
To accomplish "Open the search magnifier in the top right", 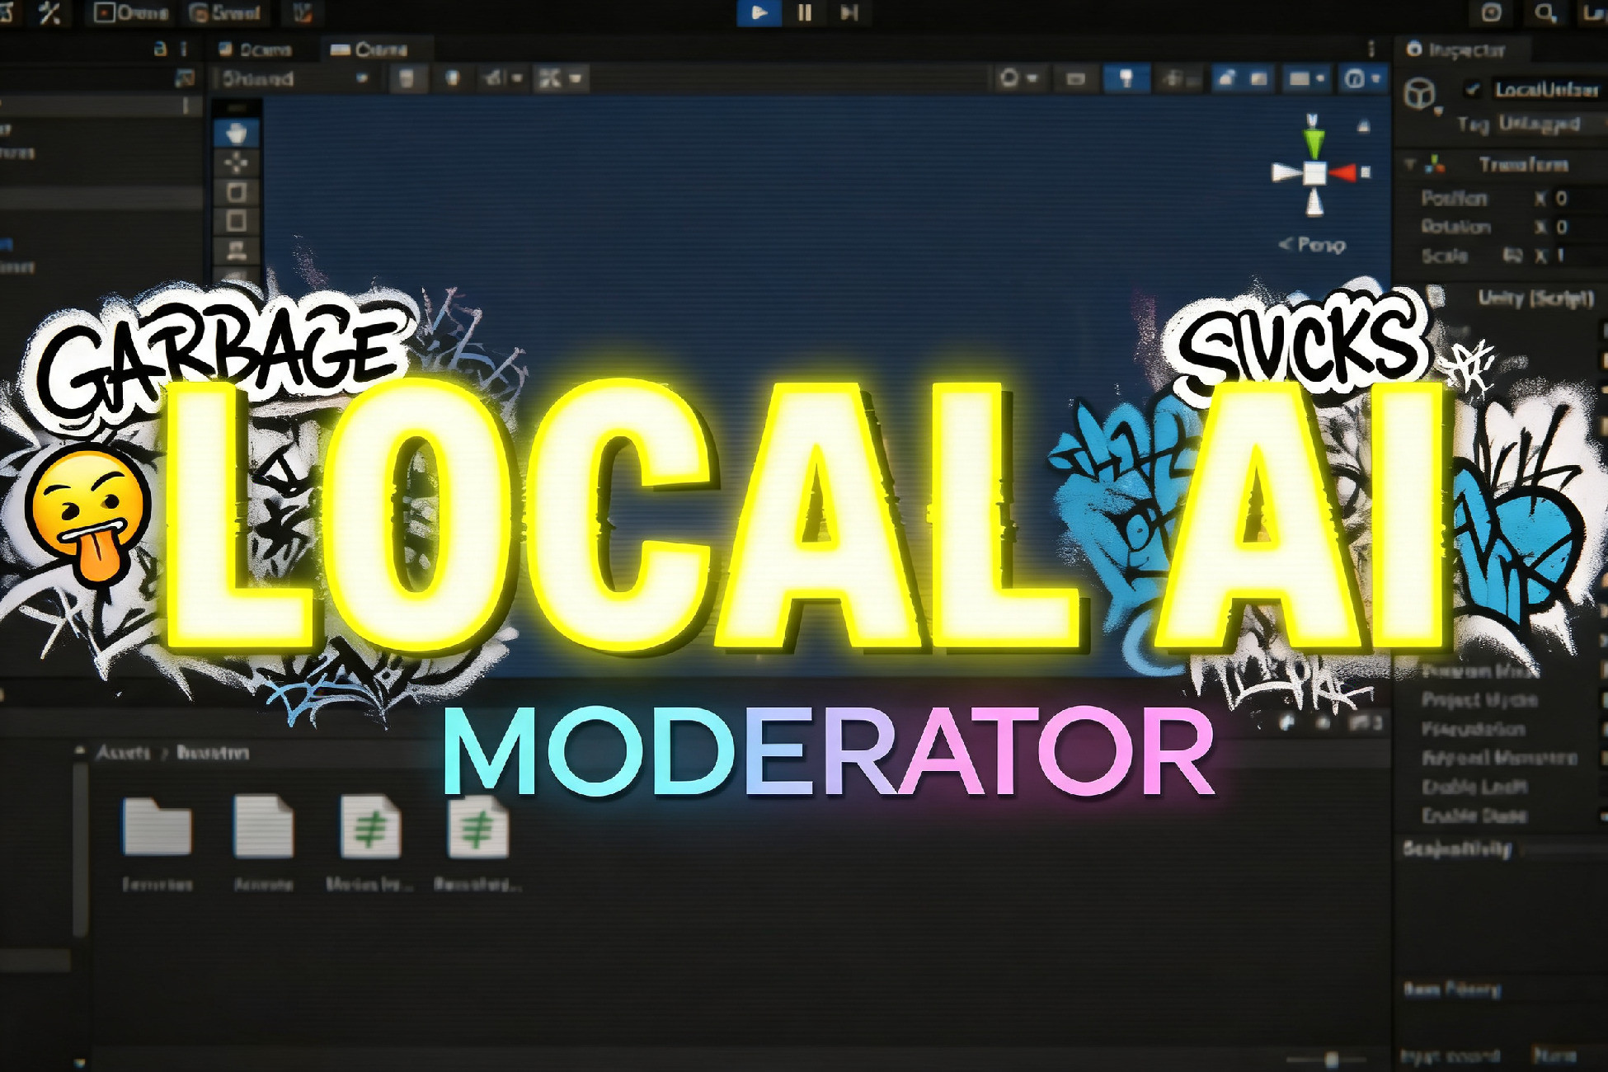I will point(1545,13).
